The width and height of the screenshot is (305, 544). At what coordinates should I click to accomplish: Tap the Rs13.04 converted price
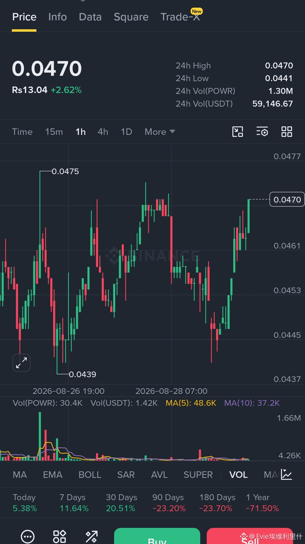pos(30,90)
